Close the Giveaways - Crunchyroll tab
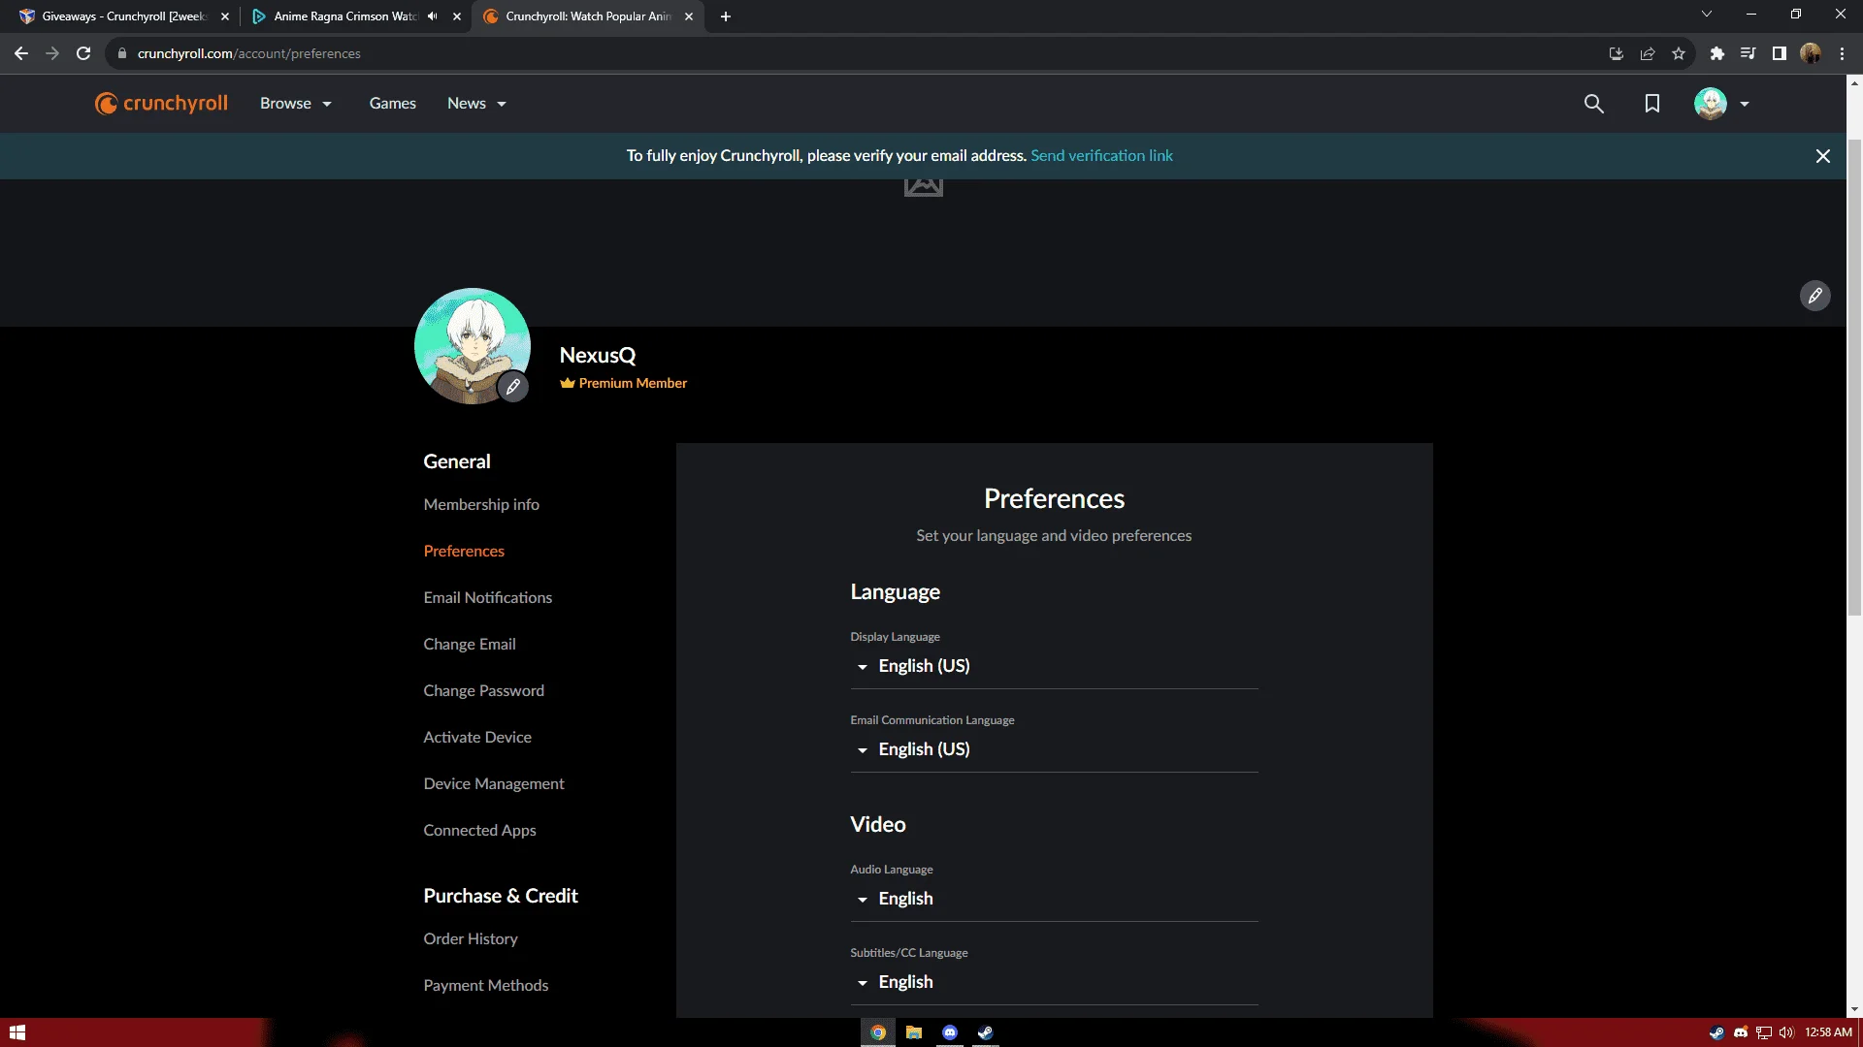This screenshot has height=1047, width=1863. [225, 16]
